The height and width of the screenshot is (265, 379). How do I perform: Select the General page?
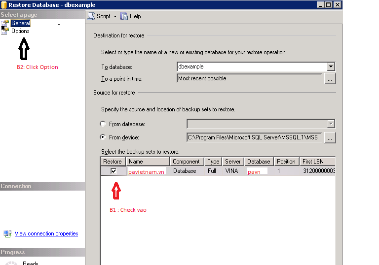[21, 23]
